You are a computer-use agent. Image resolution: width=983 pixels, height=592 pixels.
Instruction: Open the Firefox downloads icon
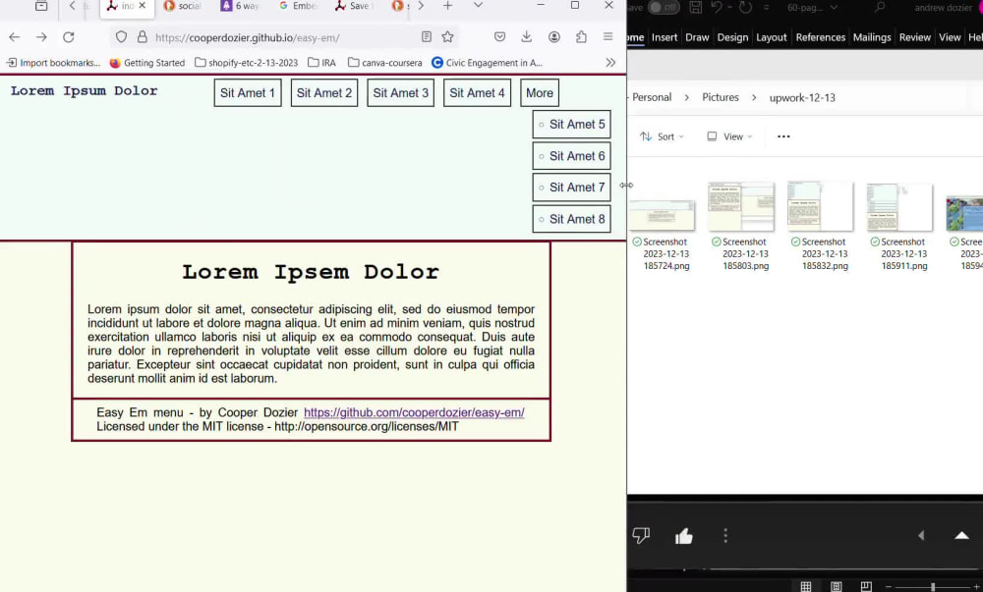527,37
